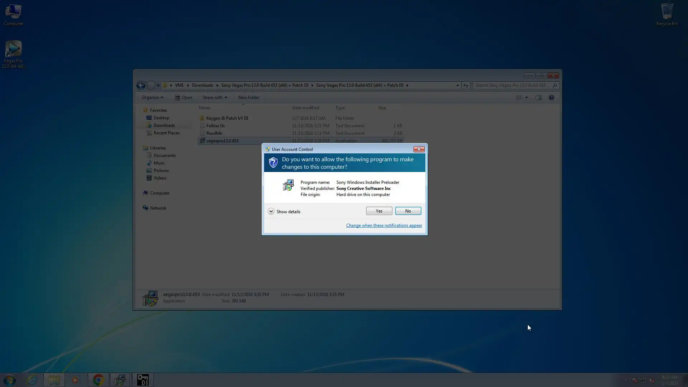Open the Organize dropdown menu

point(152,97)
